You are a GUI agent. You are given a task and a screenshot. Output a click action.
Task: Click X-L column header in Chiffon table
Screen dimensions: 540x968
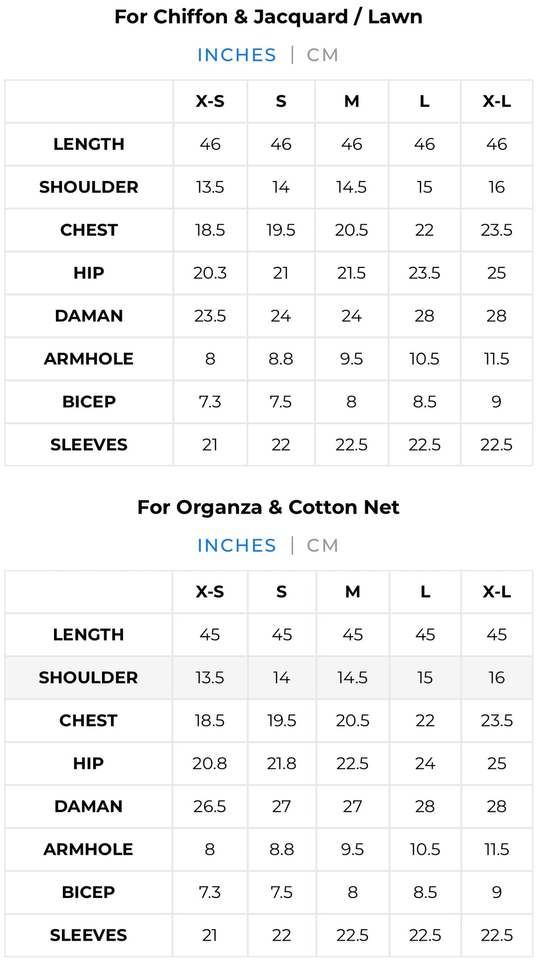(x=496, y=101)
